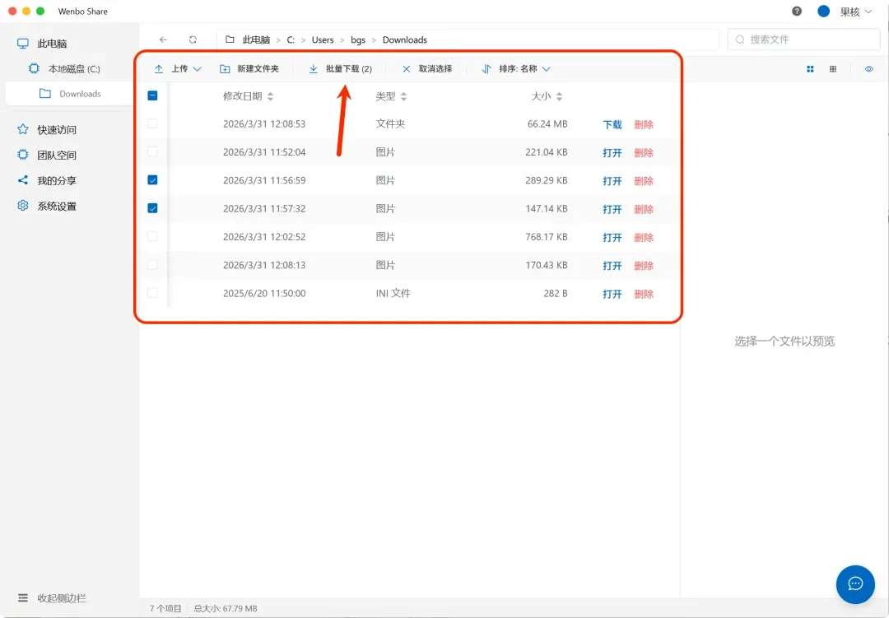Click the blue user avatar
The width and height of the screenshot is (889, 618).
pyautogui.click(x=824, y=12)
